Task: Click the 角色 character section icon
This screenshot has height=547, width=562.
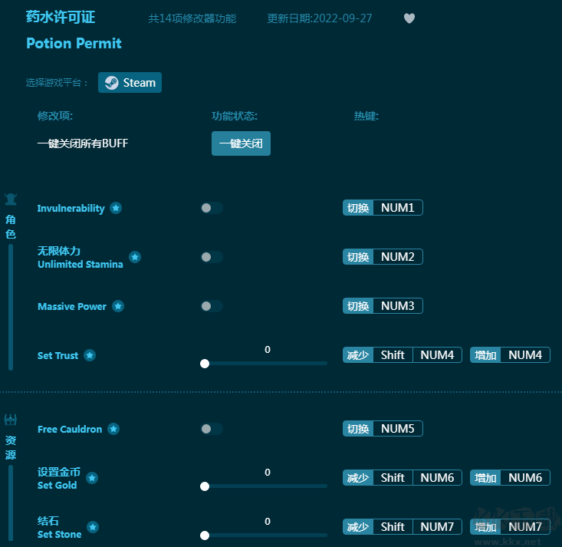Action: click(x=11, y=199)
